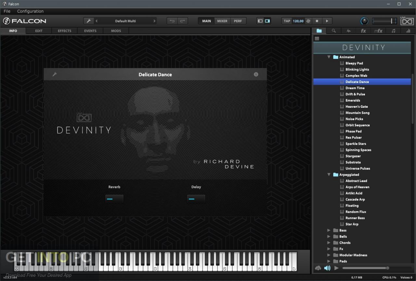Click the wrench icon on Delicate Dance panel
Viewport: 416px width, 281px height.
(55, 74)
